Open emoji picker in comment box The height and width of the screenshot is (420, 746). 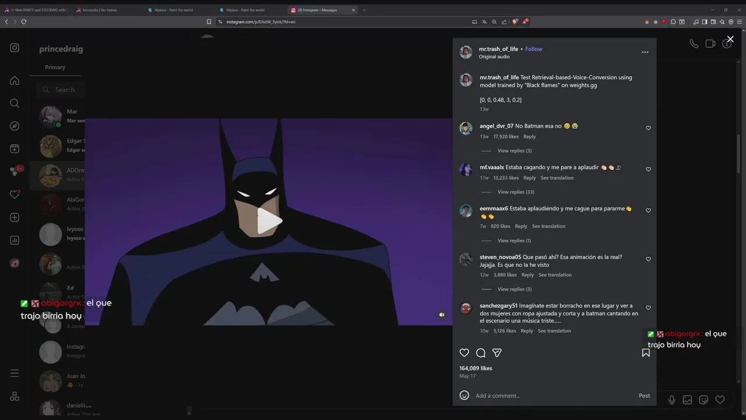pyautogui.click(x=465, y=395)
